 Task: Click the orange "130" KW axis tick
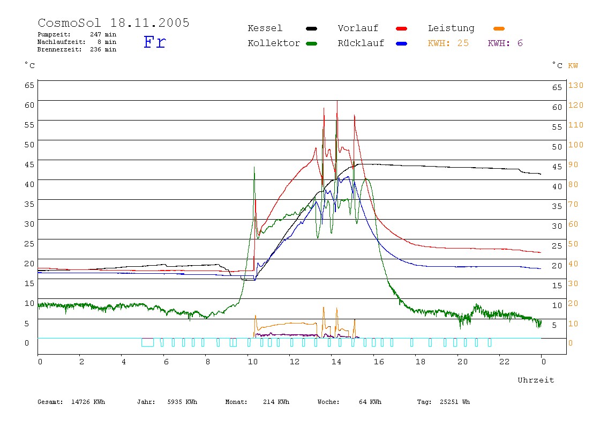click(x=576, y=86)
